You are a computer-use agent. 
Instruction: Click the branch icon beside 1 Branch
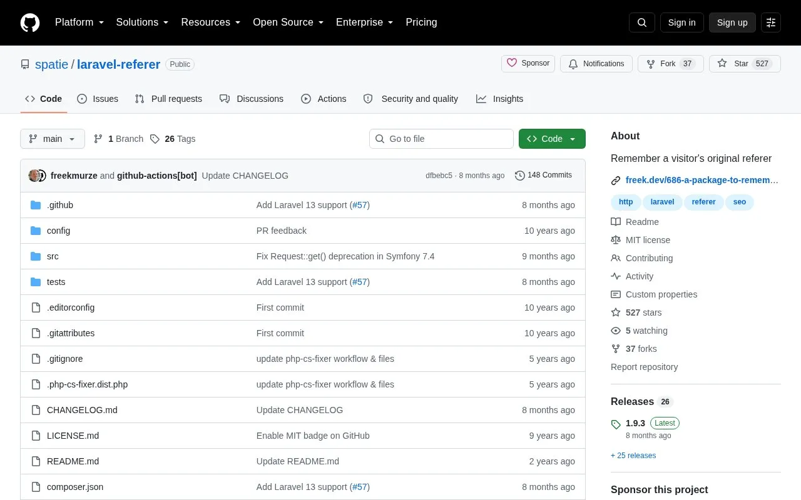point(98,139)
